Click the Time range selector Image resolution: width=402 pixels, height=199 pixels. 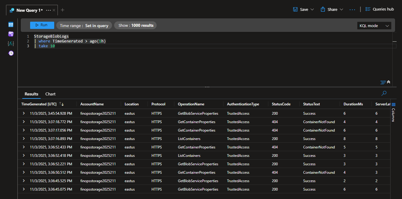pos(84,26)
